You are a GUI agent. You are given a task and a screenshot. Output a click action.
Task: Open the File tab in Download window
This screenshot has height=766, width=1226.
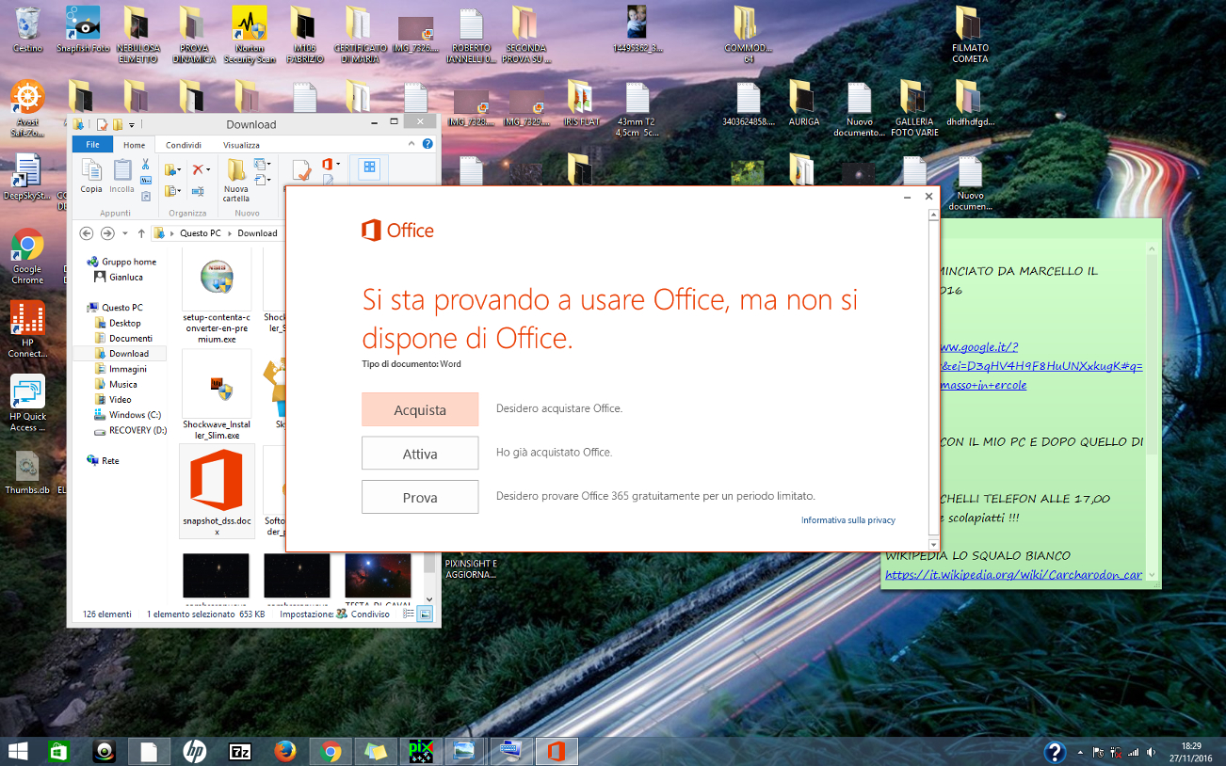[92, 145]
